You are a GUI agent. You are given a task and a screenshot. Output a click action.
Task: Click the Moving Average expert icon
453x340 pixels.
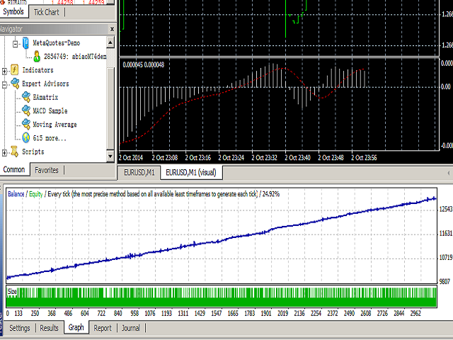26,125
